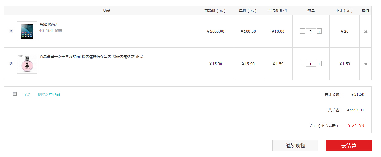Tick the 全选 select-all checkbox

[14, 94]
